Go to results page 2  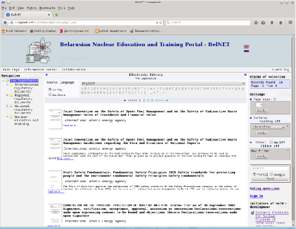click(x=144, y=100)
